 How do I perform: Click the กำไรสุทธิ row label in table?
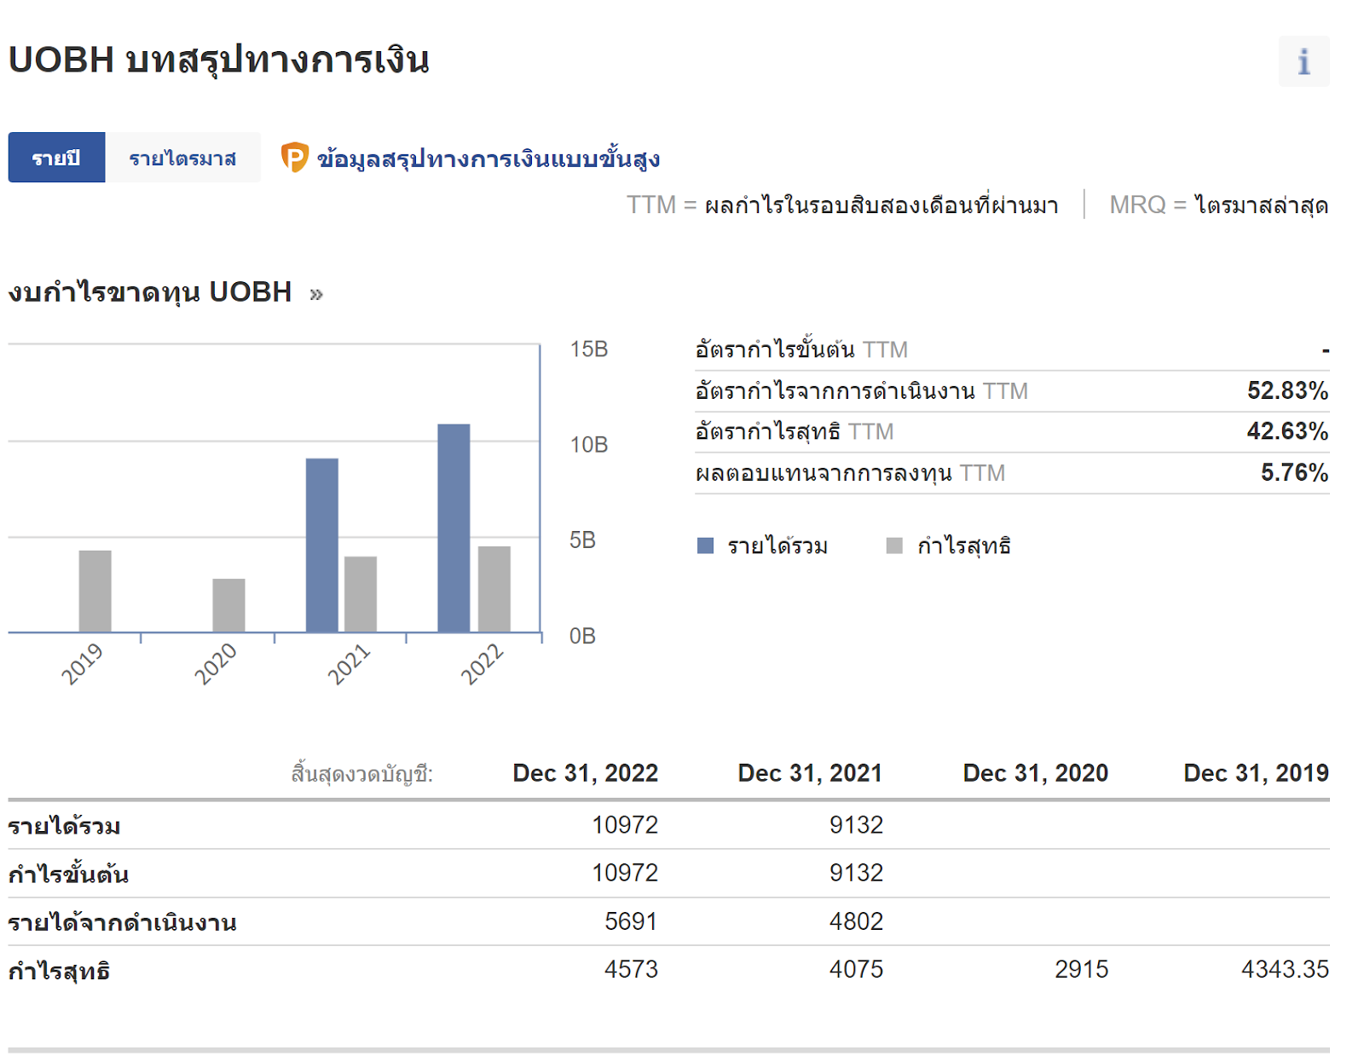coord(60,971)
